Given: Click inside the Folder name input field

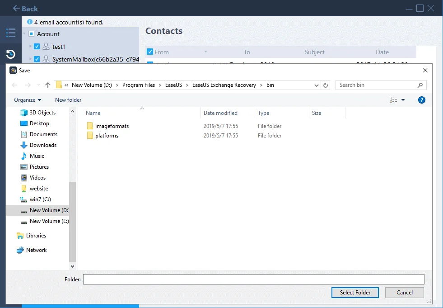Looking at the screenshot, I should click(253, 279).
